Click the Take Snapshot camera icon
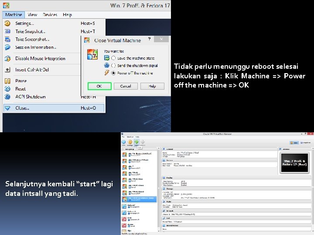Screen dimensions: 314x235 (x=7, y=31)
